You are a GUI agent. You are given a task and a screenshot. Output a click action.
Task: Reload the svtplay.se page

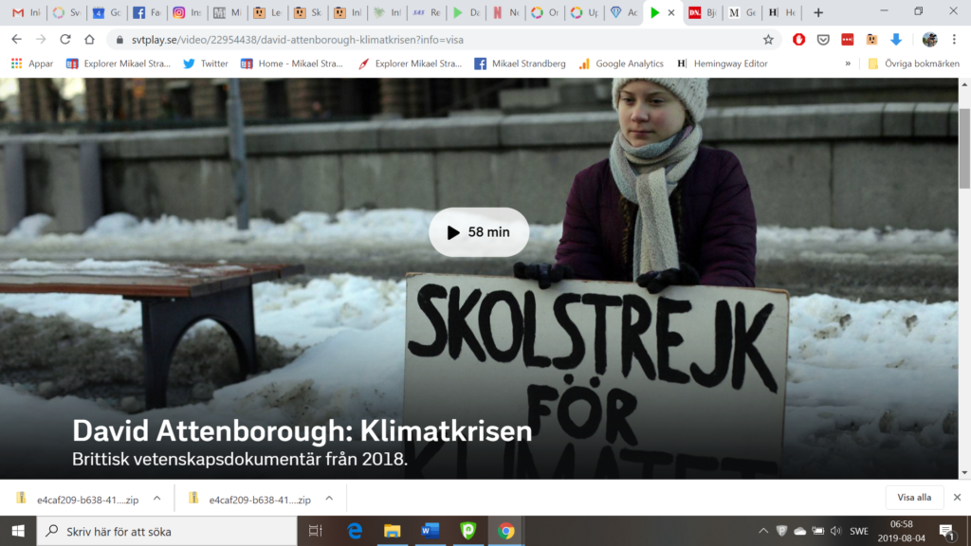(x=65, y=40)
